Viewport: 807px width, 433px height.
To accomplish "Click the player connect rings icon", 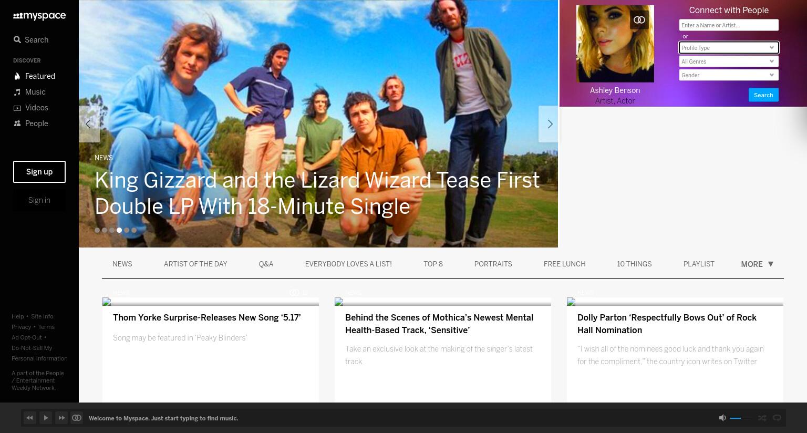I will click(x=77, y=418).
